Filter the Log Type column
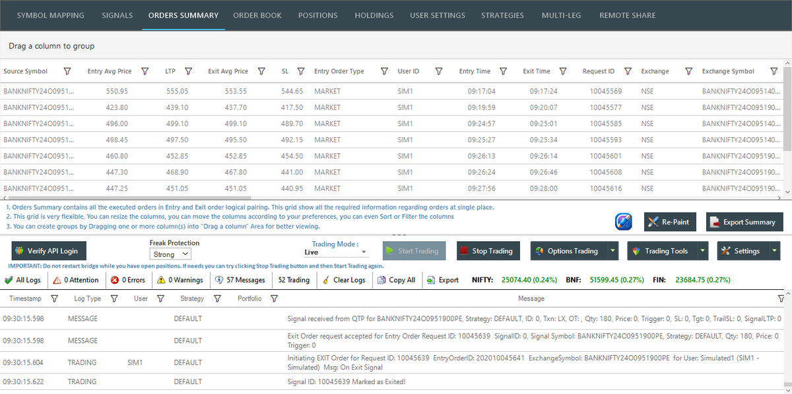Viewport: 792px width, 394px height. pos(114,298)
